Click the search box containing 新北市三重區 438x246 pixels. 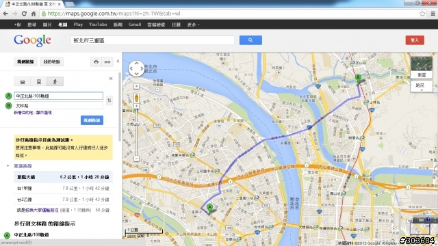tap(153, 40)
